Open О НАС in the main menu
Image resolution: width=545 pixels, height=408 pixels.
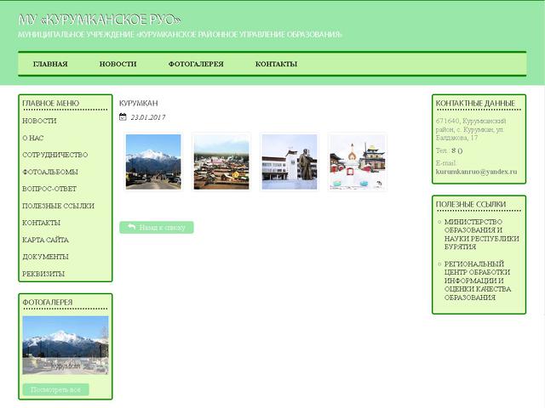[x=33, y=138]
